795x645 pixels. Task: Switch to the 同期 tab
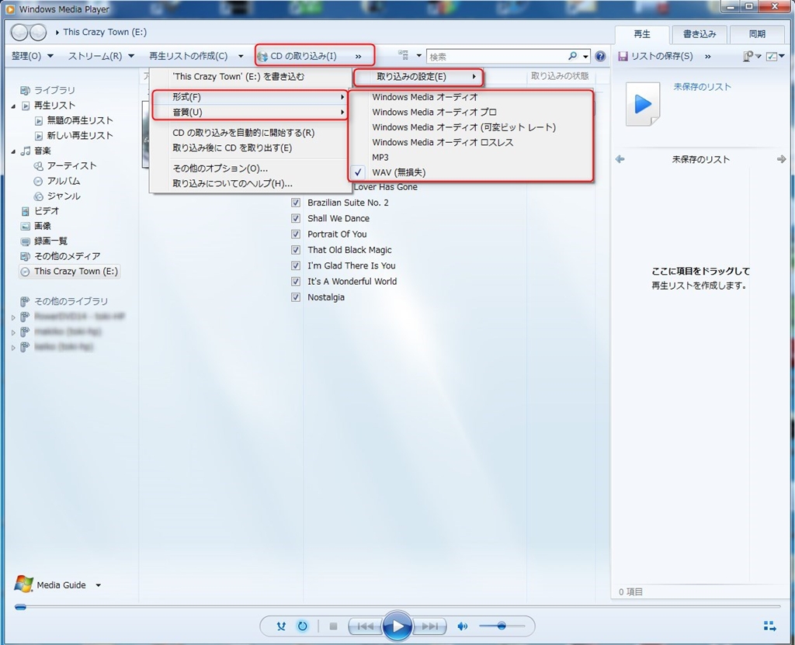pyautogui.click(x=757, y=34)
